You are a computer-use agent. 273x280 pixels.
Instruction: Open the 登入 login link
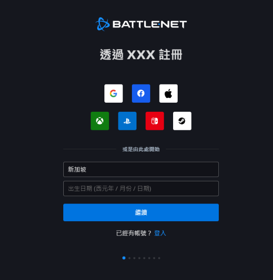160,233
